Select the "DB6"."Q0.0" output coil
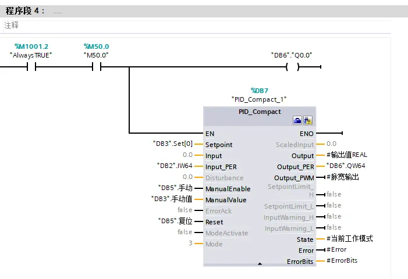Viewport: 408px width, 279px height. (293, 67)
